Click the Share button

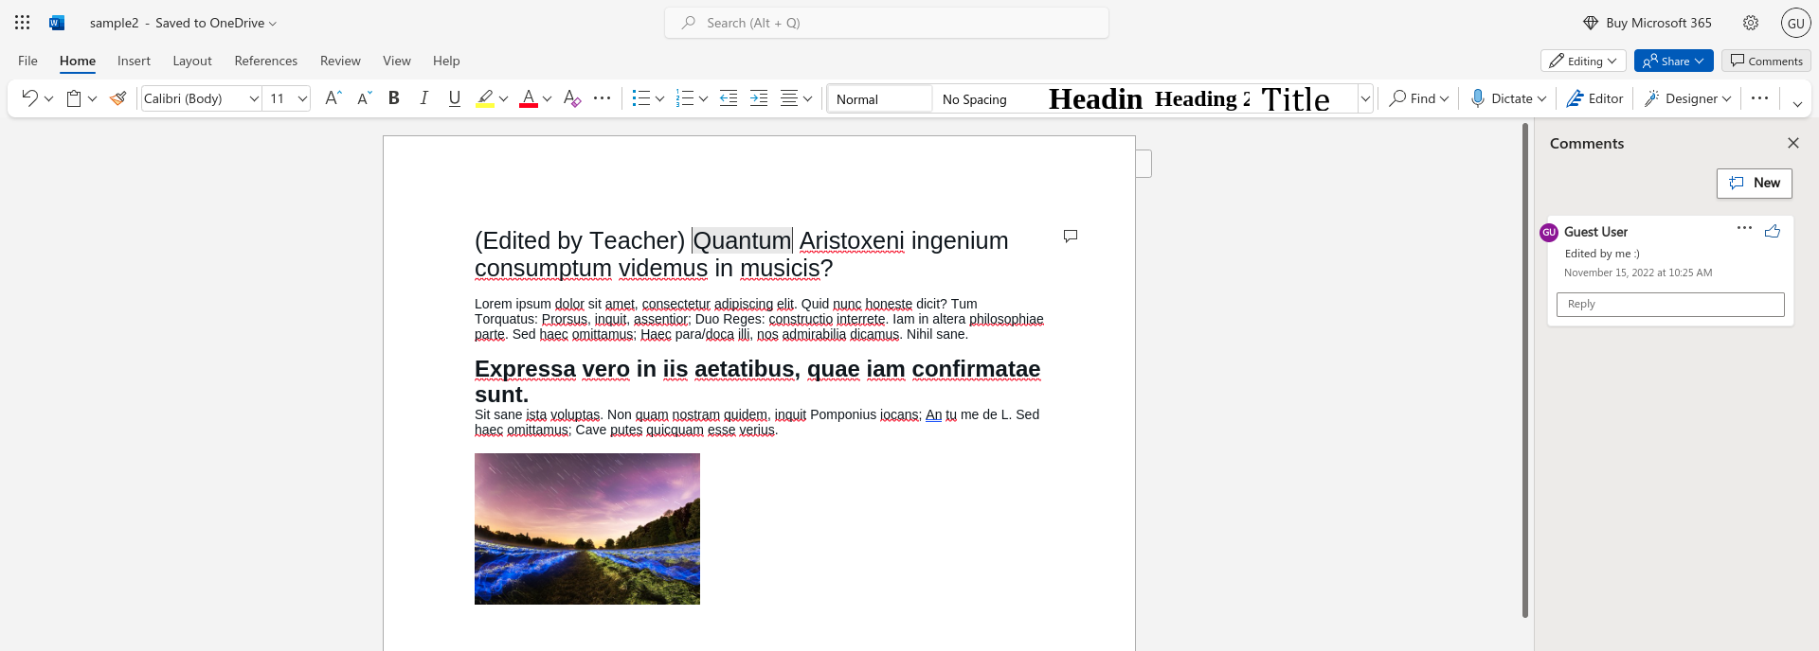point(1673,61)
